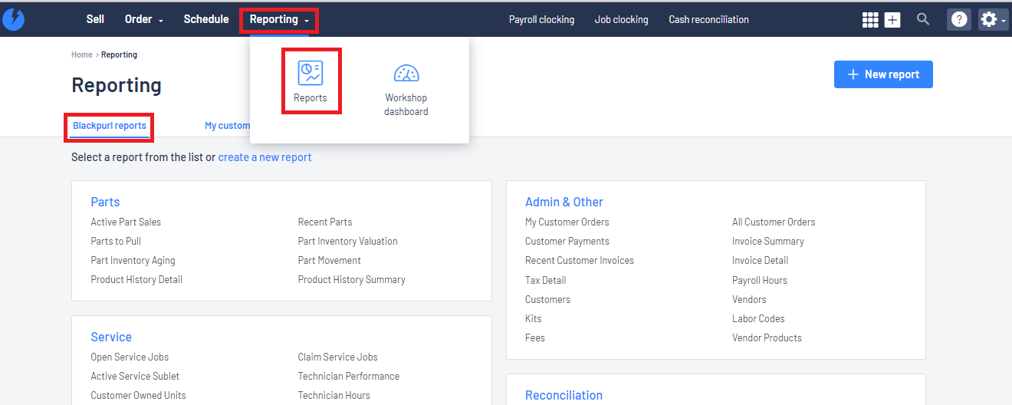
Task: Open Technician Hours report
Action: click(x=333, y=395)
